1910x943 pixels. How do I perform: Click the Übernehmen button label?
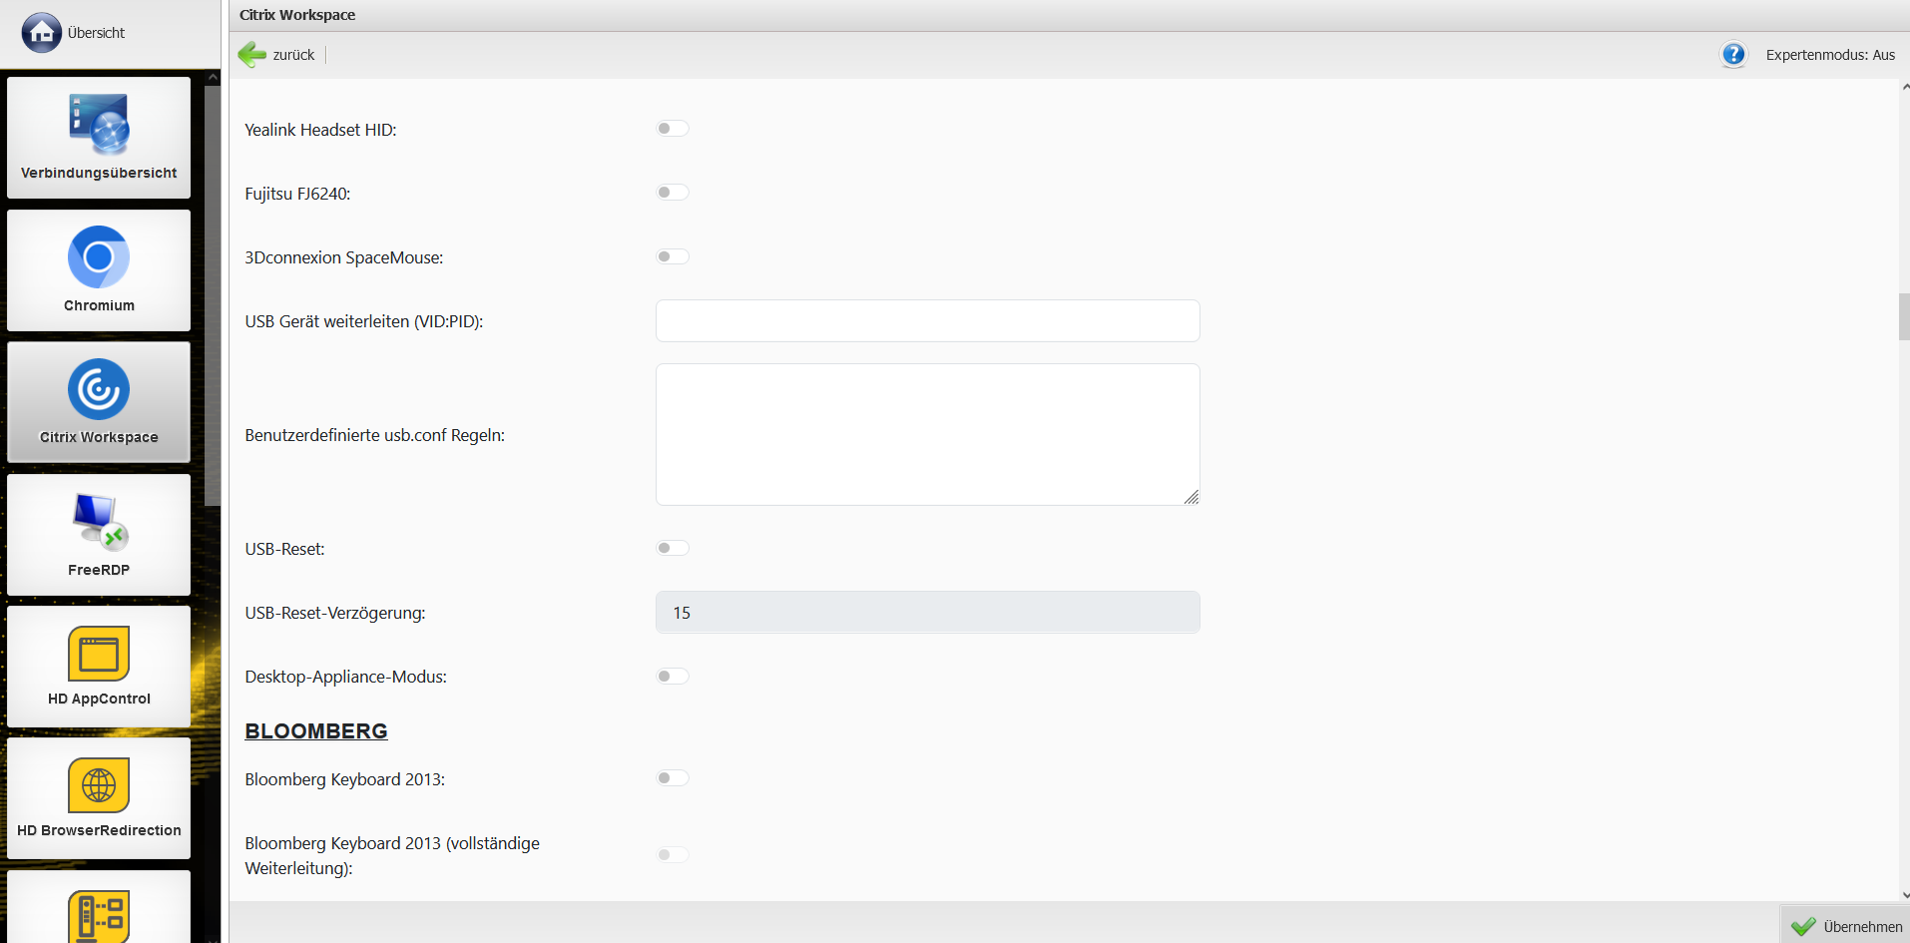click(1863, 927)
